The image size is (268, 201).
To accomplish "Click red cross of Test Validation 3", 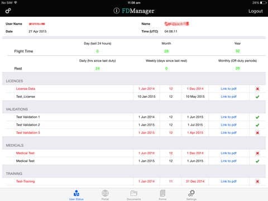I will pyautogui.click(x=257, y=133).
